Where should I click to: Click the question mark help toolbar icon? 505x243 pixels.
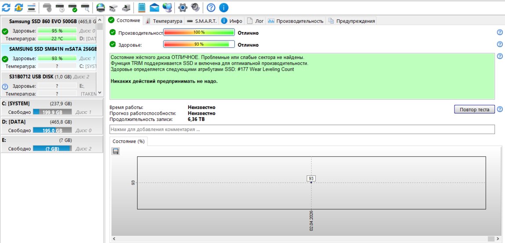tap(211, 7)
